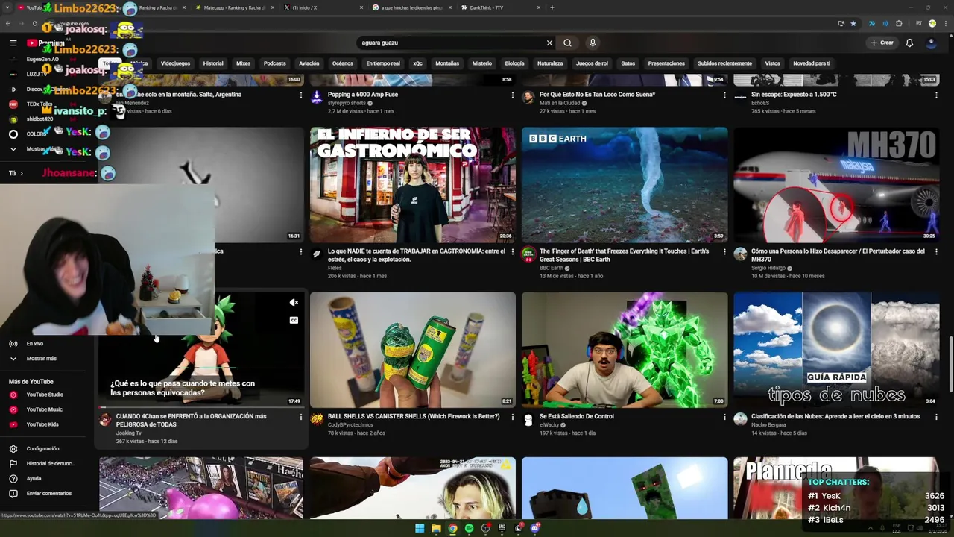Select the Novedad para ti chip
The image size is (954, 537).
[x=811, y=63]
